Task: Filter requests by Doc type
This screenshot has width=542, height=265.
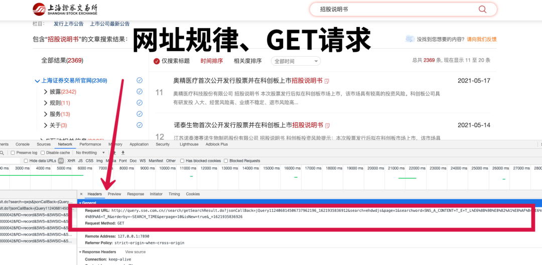Action: 133,161
